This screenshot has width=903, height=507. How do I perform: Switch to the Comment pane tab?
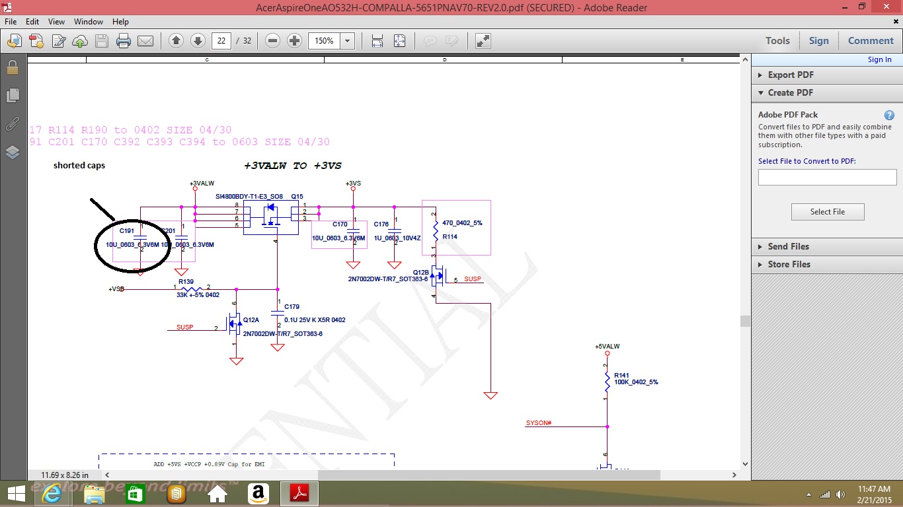coord(871,41)
